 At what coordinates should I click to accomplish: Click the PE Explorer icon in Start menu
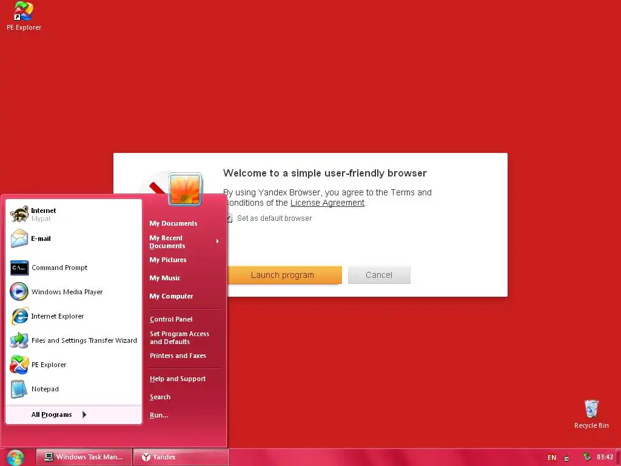pyautogui.click(x=19, y=365)
